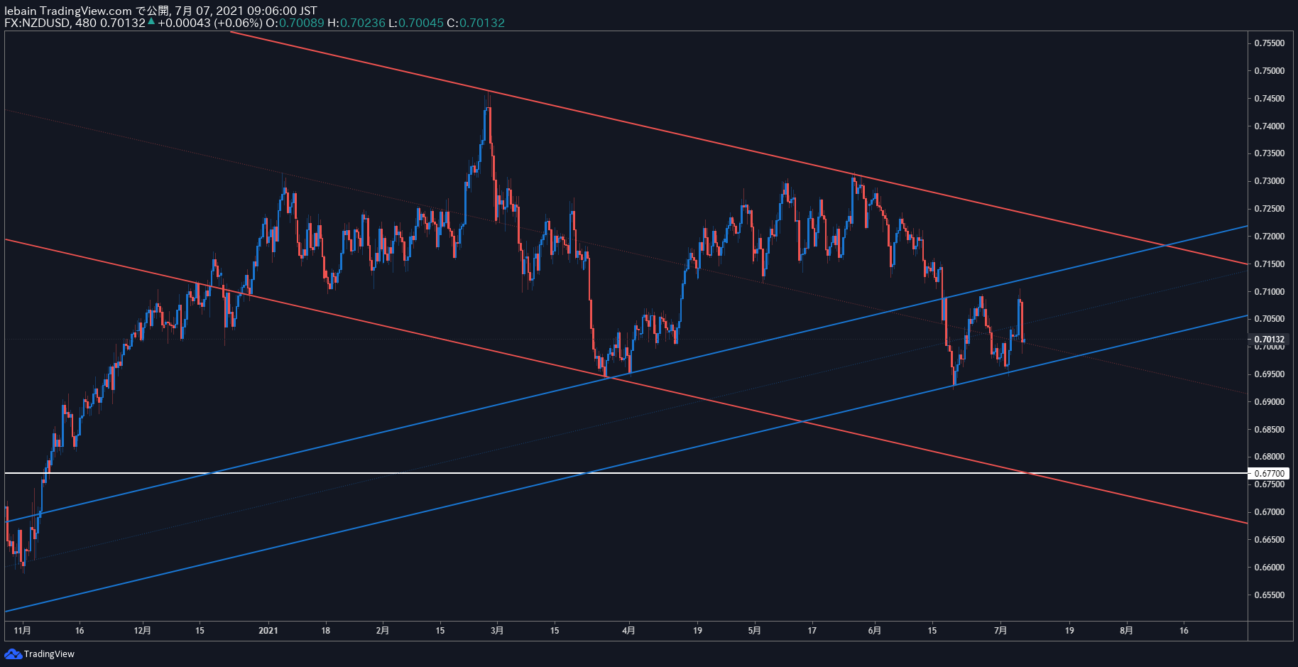Click the white line price label 0.67700
The width and height of the screenshot is (1298, 667).
click(x=1269, y=473)
